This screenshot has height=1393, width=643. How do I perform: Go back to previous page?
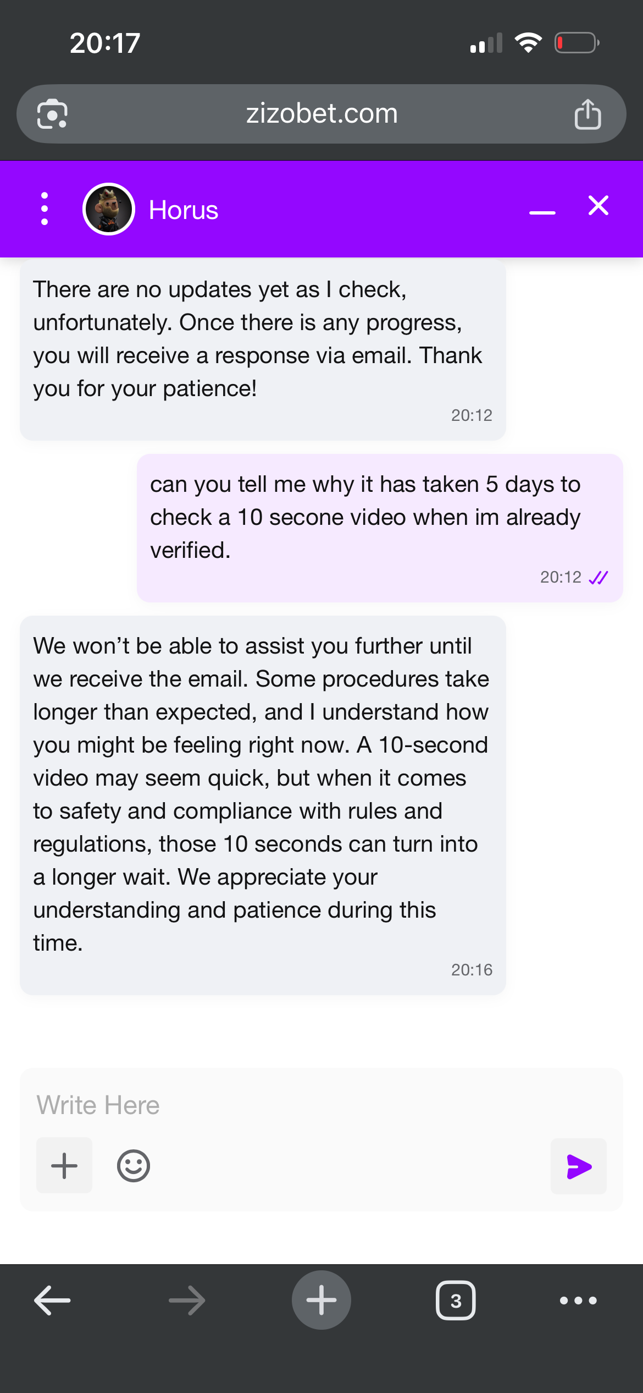(52, 1301)
